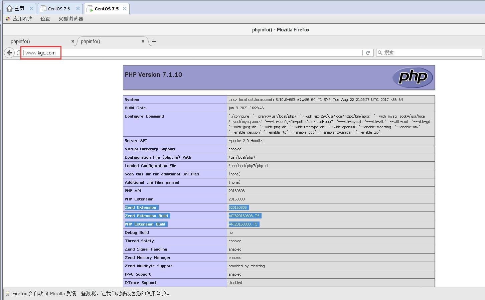Click the Build Date row label
The height and width of the screenshot is (300, 485).
pos(135,108)
